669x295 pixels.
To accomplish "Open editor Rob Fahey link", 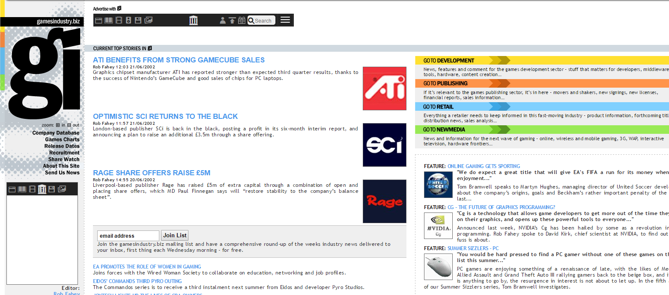I will [66, 293].
